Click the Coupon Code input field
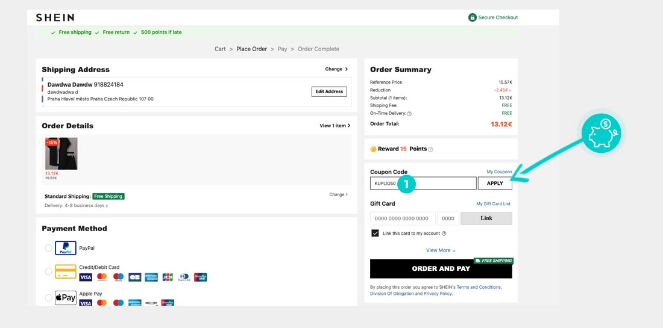Image resolution: width=663 pixels, height=328 pixels. 423,183
